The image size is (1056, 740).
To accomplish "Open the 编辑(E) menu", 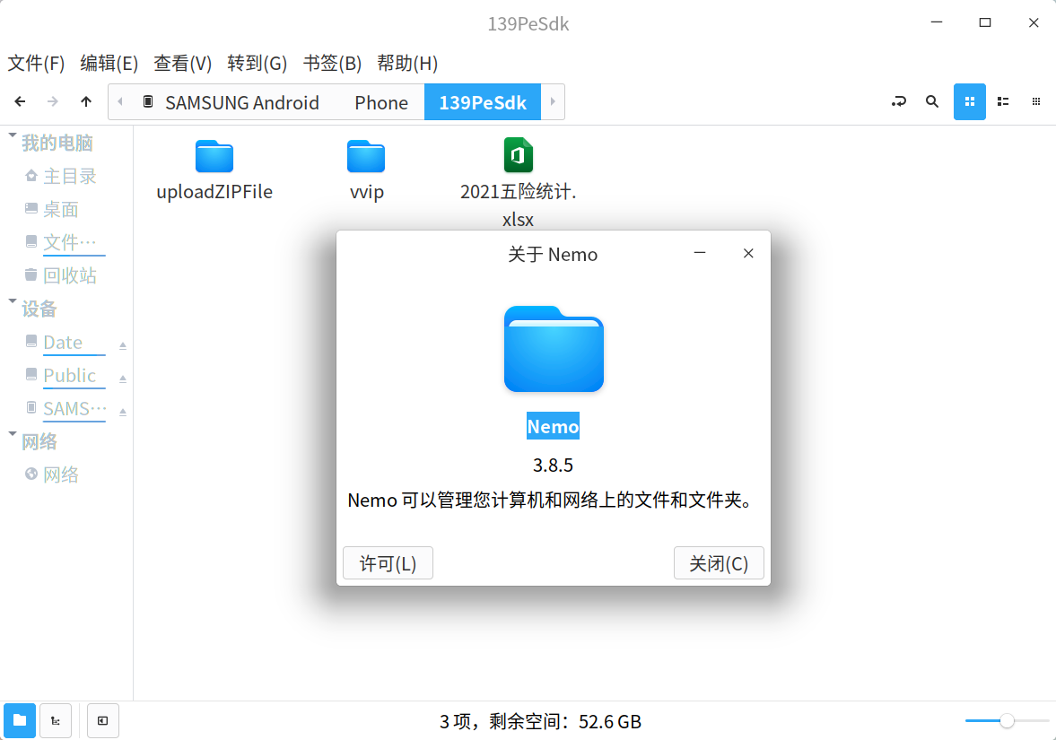I will 109,64.
